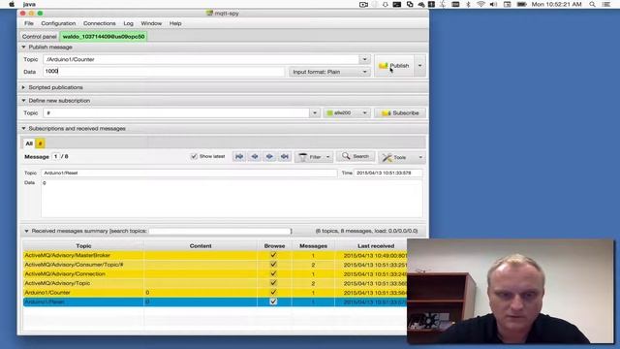Click the Message number field
The height and width of the screenshot is (349, 620).
point(56,157)
